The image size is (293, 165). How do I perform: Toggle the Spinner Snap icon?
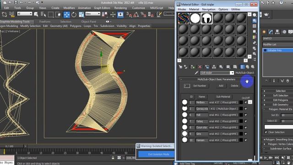pos(151,14)
